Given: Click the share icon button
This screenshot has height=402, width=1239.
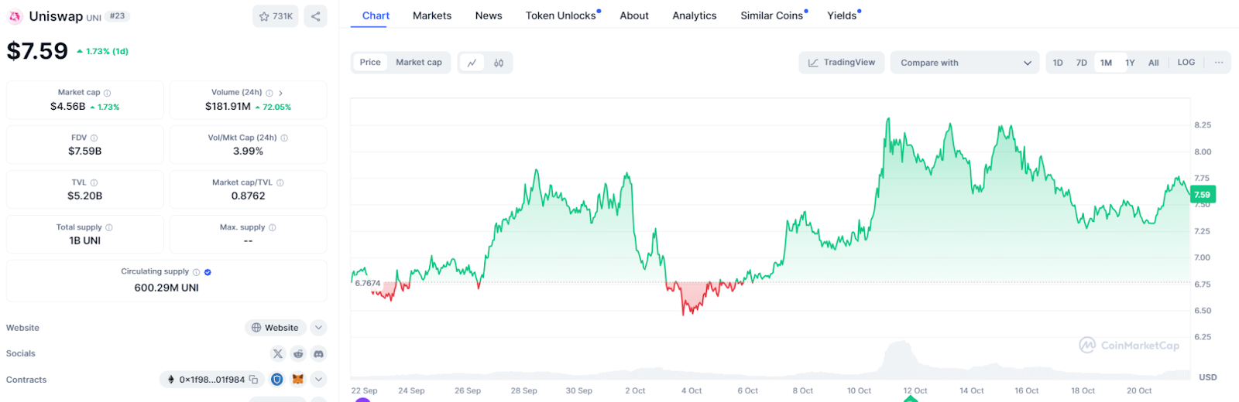Looking at the screenshot, I should point(315,16).
